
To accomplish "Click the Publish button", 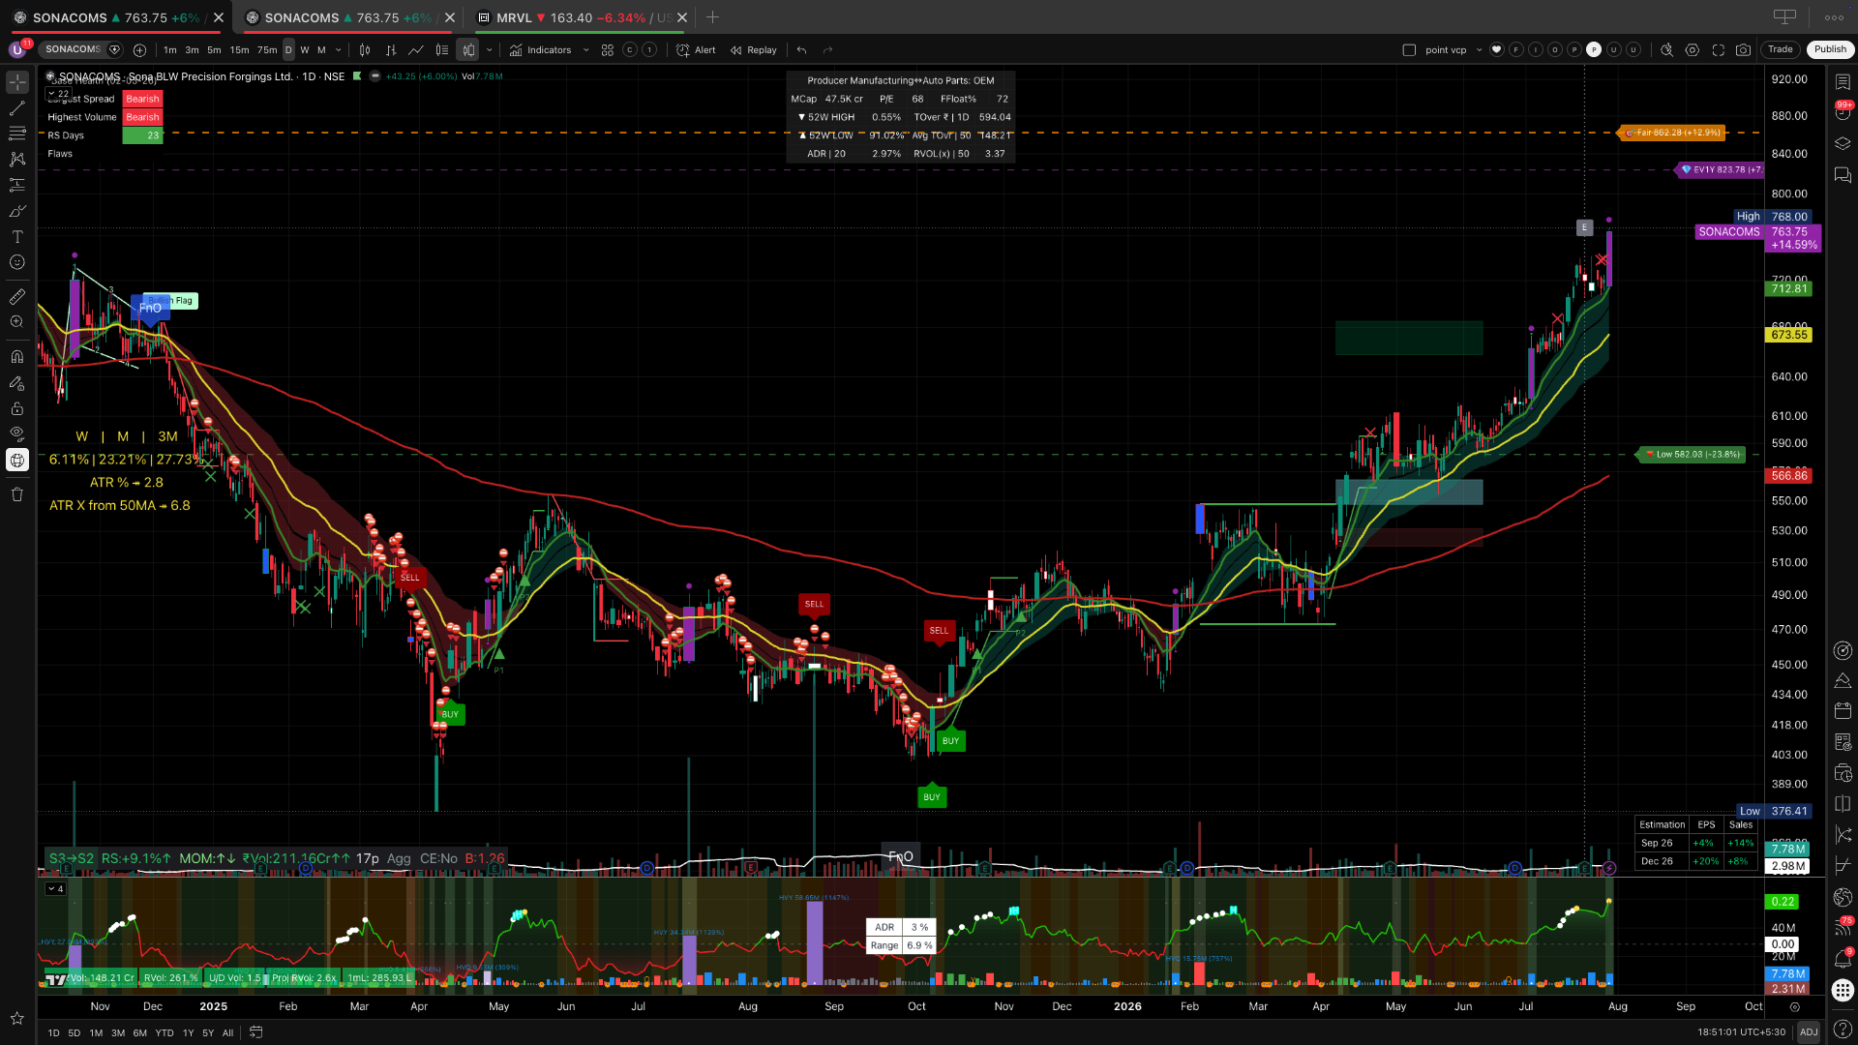I will [x=1830, y=49].
